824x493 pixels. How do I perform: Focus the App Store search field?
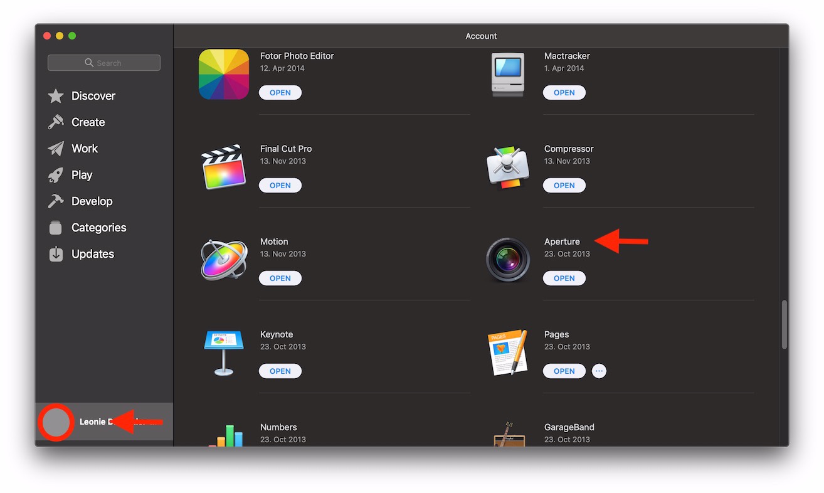104,63
